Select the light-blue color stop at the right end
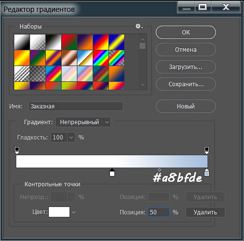Image resolution: width=244 pixels, height=241 pixels. [207, 172]
